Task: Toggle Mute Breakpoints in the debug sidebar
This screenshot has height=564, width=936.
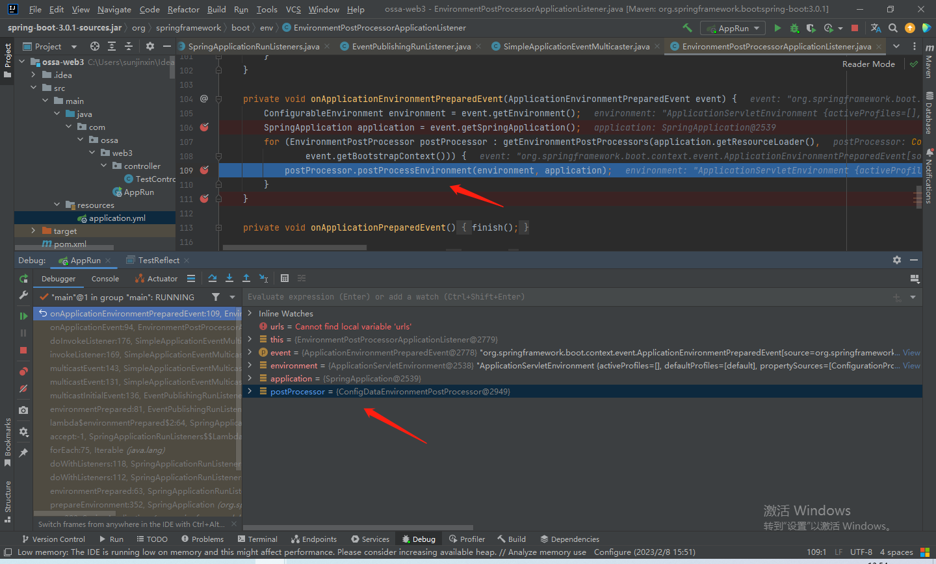Action: click(23, 389)
